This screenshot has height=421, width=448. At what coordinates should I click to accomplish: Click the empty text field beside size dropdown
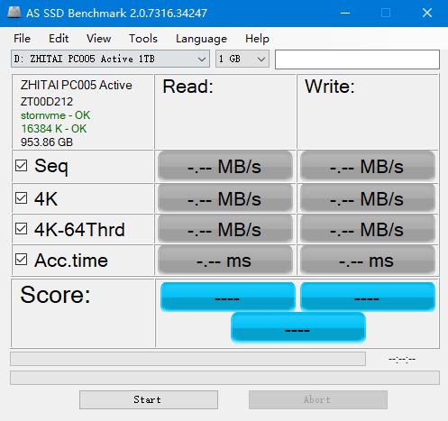tap(357, 59)
